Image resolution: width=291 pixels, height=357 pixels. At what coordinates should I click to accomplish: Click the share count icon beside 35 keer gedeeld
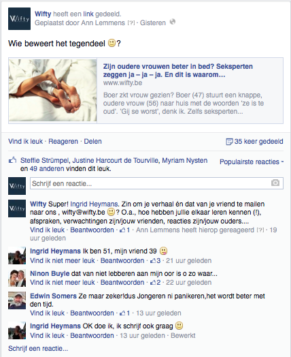click(229, 142)
